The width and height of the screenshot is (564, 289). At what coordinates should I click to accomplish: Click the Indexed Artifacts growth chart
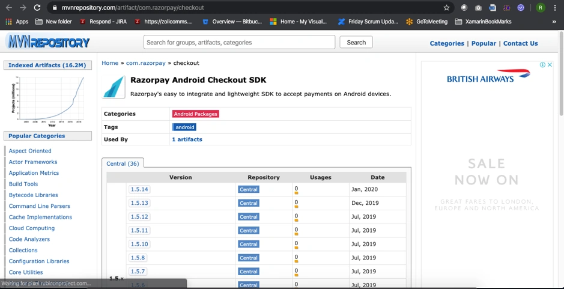pos(48,100)
